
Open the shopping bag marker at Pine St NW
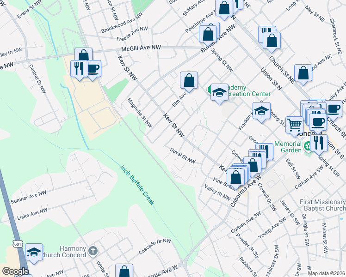coord(235,177)
